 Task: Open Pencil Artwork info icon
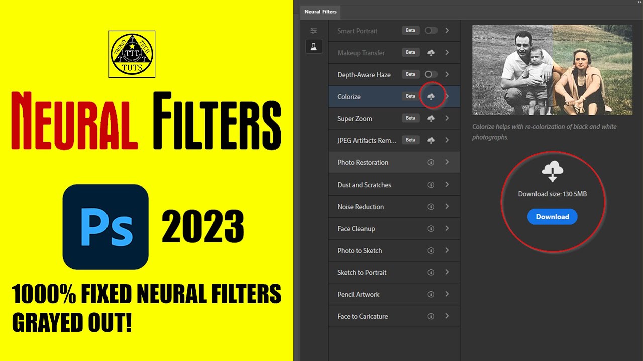tap(431, 294)
